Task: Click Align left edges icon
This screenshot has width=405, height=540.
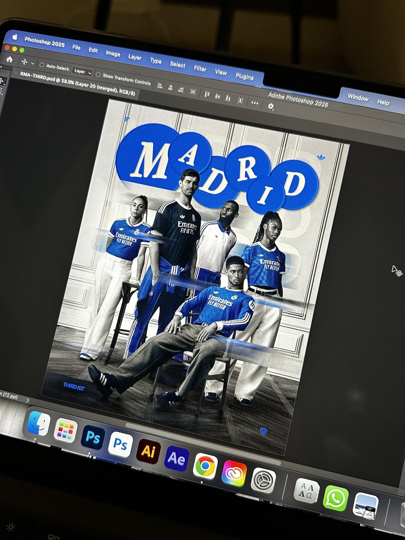Action: (160, 86)
